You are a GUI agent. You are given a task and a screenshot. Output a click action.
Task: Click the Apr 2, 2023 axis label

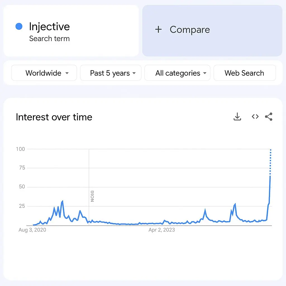point(162,230)
